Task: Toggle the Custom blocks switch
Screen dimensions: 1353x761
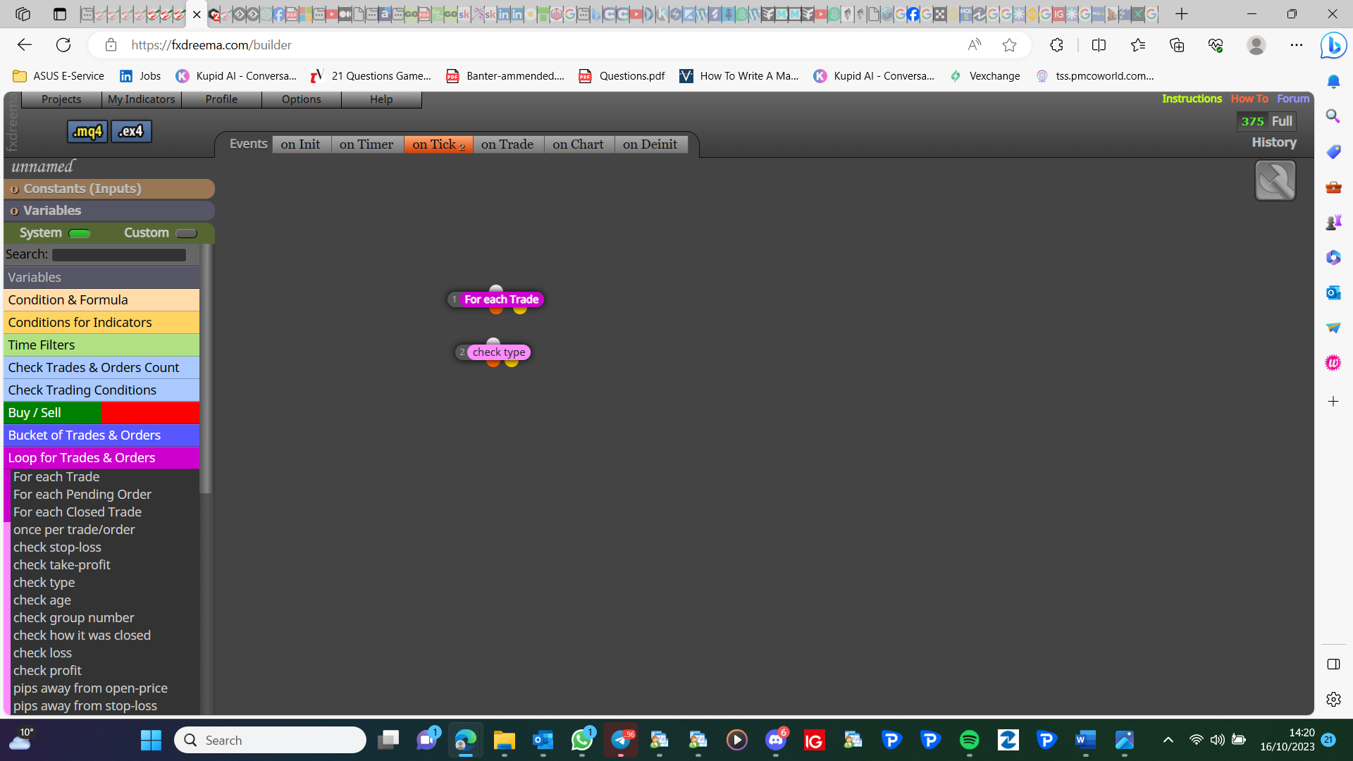Action: (x=186, y=233)
